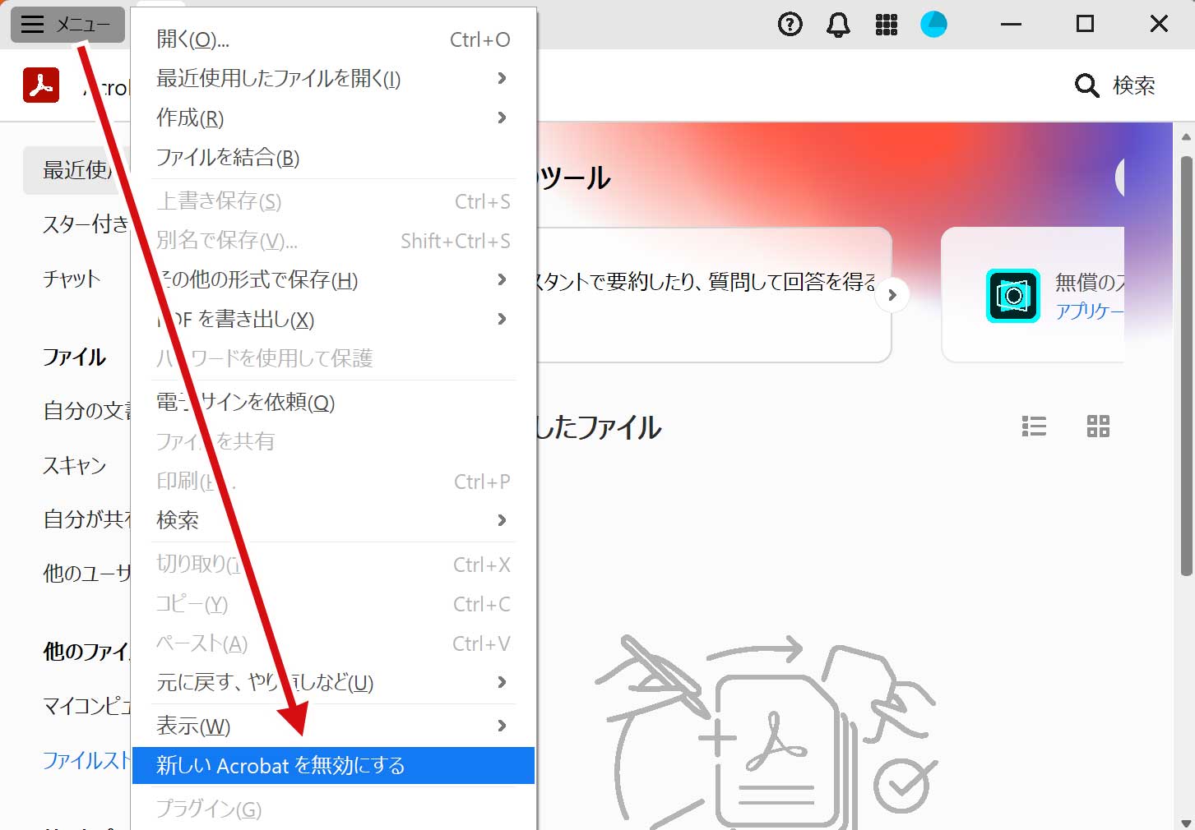Image resolution: width=1195 pixels, height=830 pixels.
Task: Select 開く(O)... menu item
Action: tap(333, 39)
